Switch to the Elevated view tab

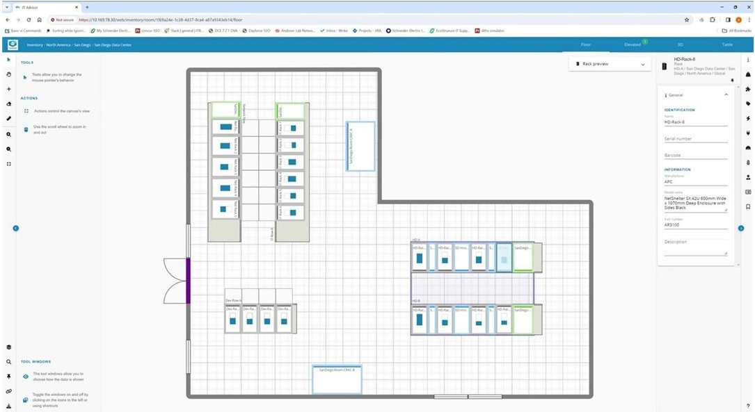[633, 44]
